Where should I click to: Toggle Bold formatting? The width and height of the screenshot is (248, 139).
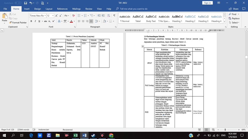point(31,21)
